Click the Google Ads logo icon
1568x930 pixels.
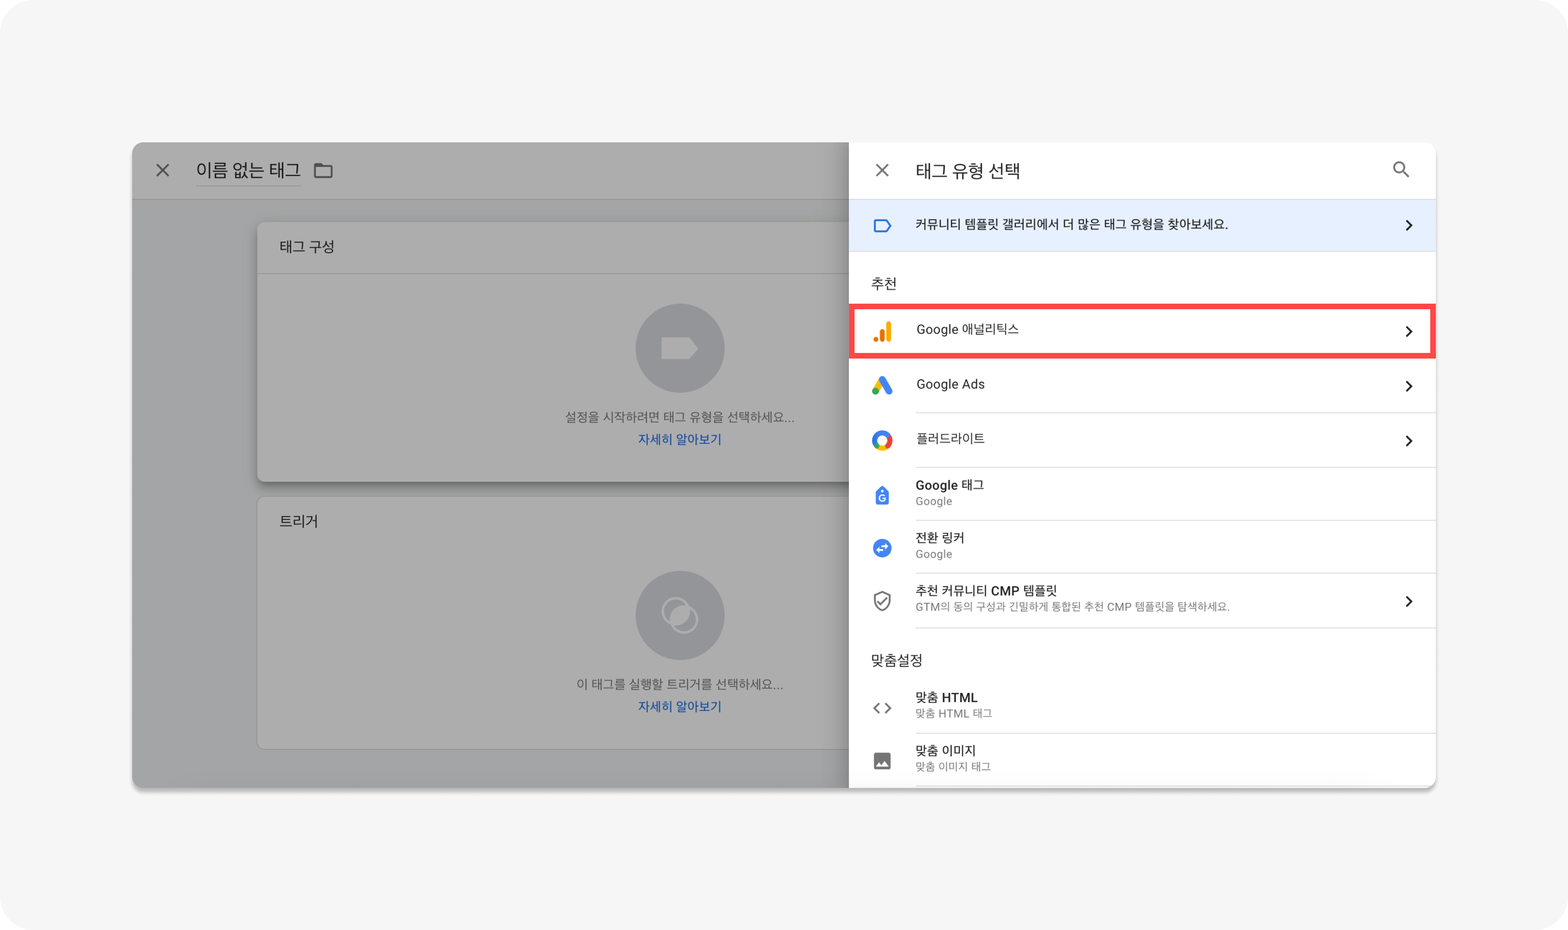(x=882, y=385)
